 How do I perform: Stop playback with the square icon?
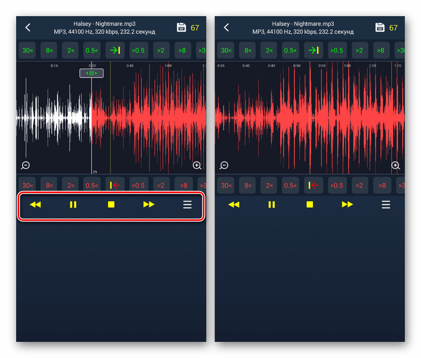(111, 204)
